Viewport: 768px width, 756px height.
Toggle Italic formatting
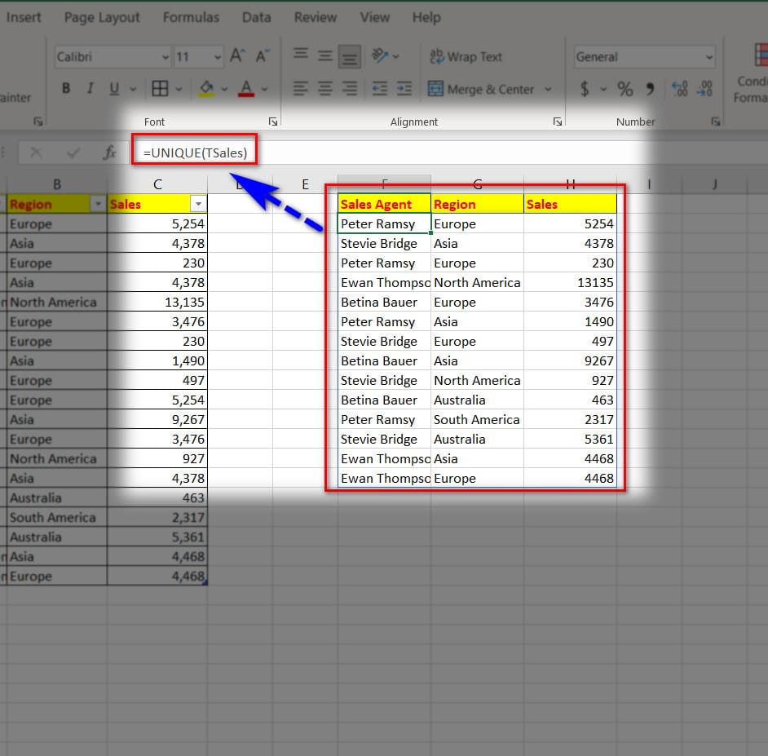[90, 89]
